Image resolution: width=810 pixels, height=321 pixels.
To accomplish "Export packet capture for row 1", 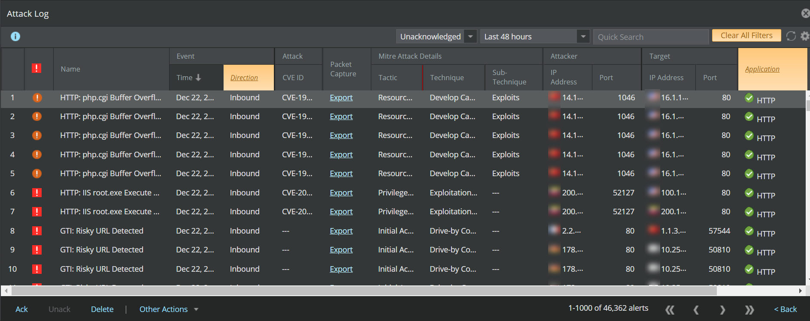I will (341, 98).
